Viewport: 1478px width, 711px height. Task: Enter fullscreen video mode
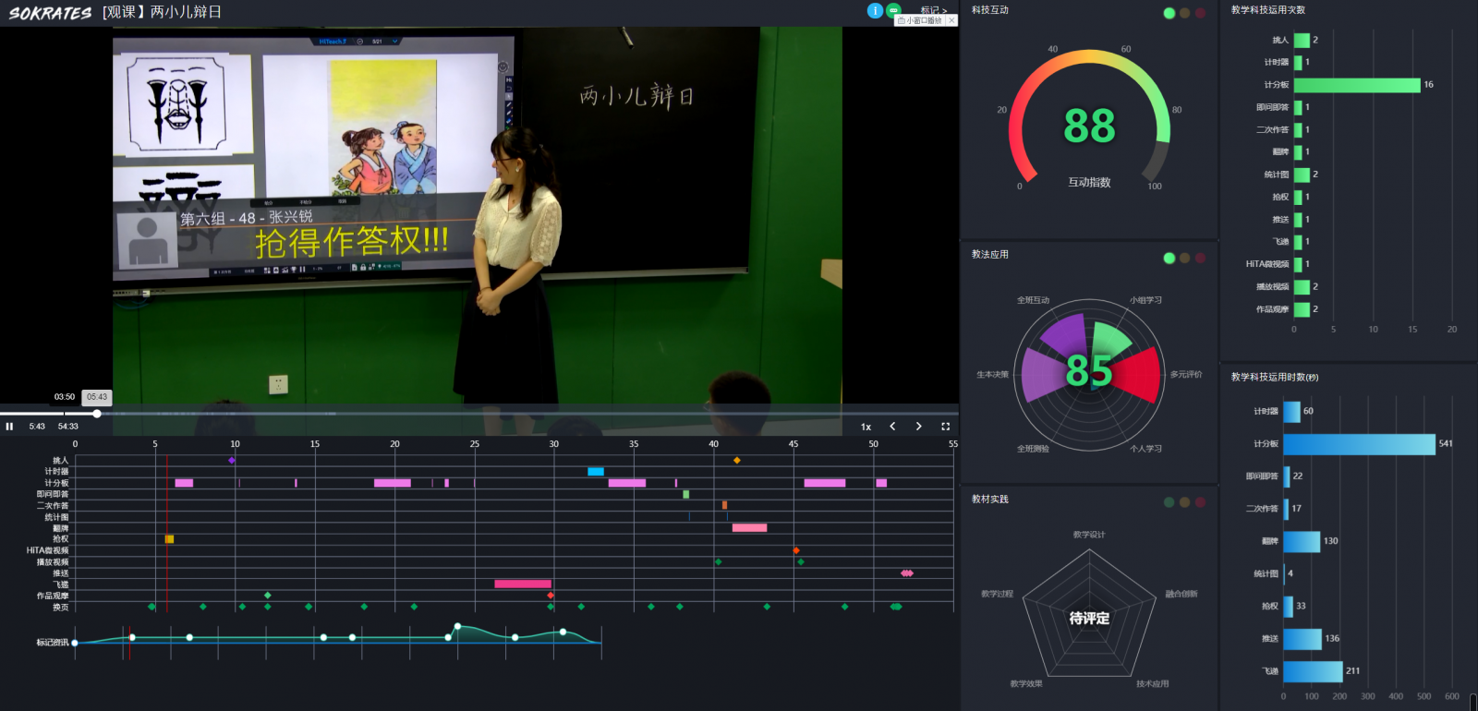(x=945, y=427)
